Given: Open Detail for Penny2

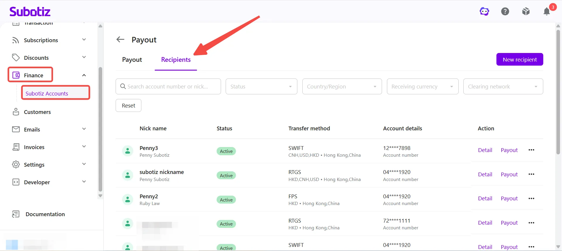Looking at the screenshot, I should 485,198.
